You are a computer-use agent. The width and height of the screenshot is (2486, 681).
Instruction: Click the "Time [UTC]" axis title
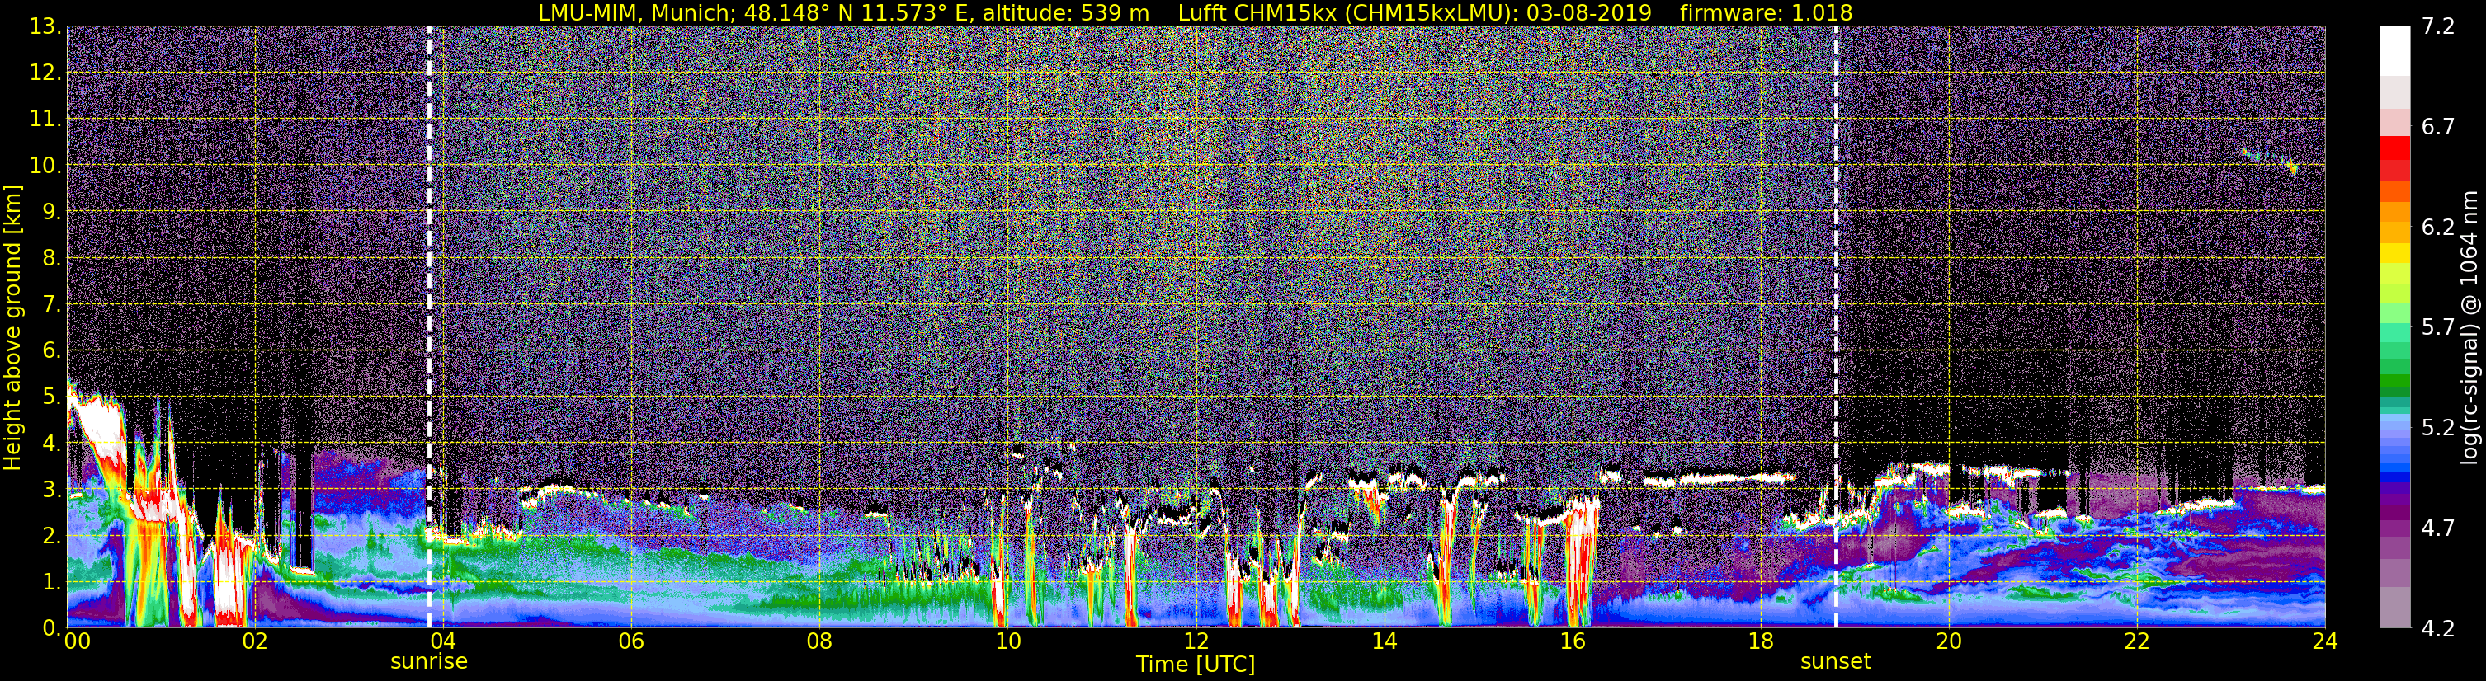(1196, 665)
